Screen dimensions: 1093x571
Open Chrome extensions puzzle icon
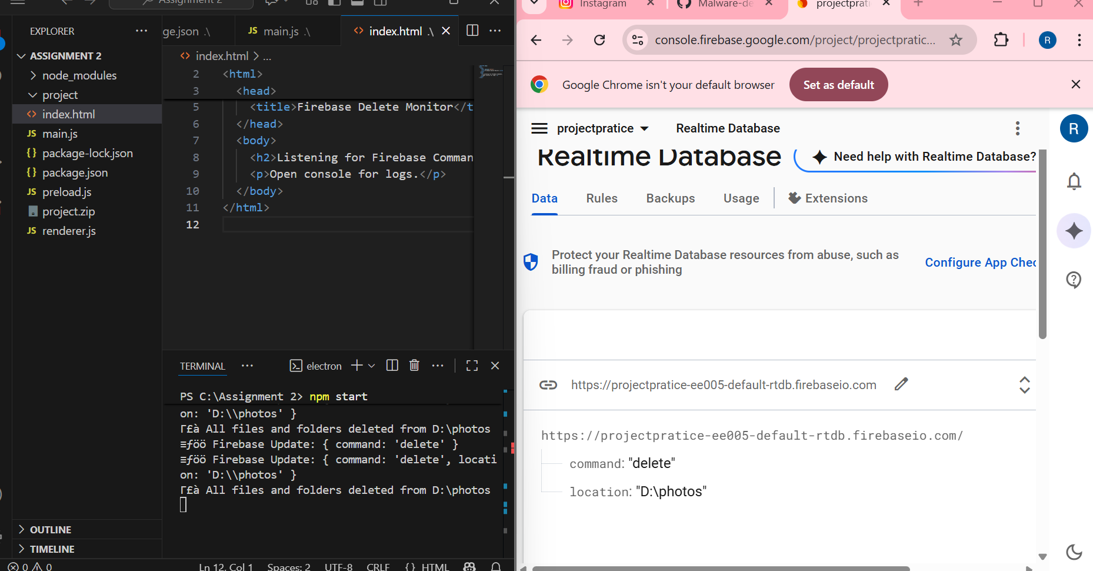[1001, 40]
